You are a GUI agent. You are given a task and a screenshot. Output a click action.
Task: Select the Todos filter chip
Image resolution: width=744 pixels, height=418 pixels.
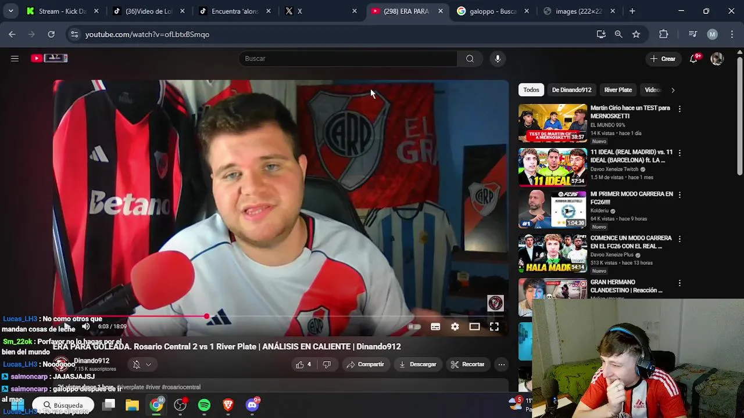pos(531,90)
